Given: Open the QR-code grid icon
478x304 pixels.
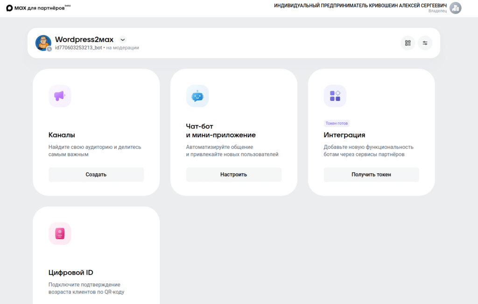Looking at the screenshot, I should (x=408, y=42).
